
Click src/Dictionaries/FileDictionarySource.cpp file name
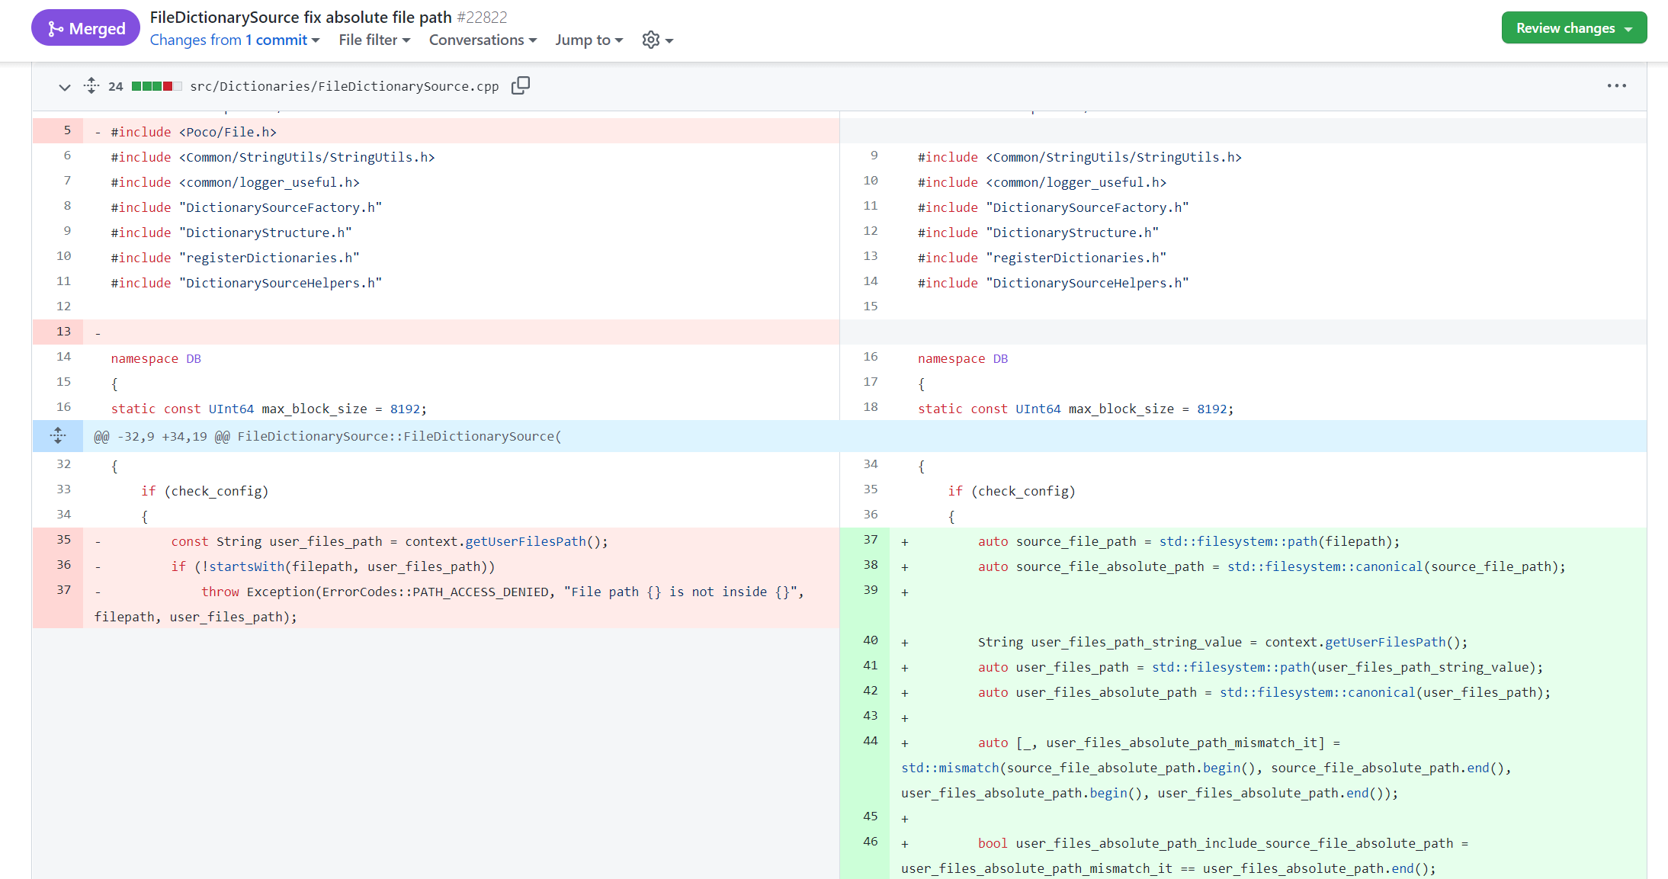point(344,86)
